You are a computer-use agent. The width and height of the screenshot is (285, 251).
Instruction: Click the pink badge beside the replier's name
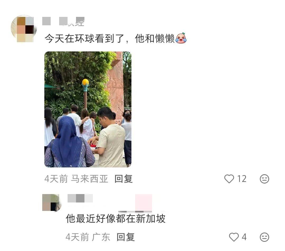click(144, 202)
